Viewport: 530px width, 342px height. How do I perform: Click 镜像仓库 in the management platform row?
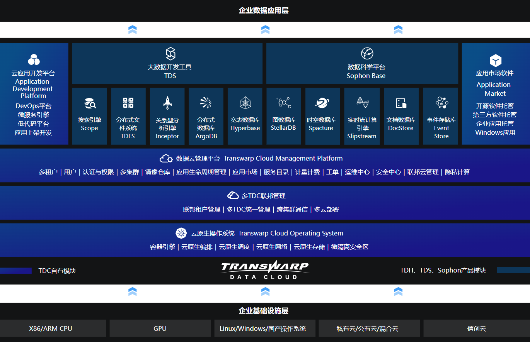pyautogui.click(x=158, y=172)
